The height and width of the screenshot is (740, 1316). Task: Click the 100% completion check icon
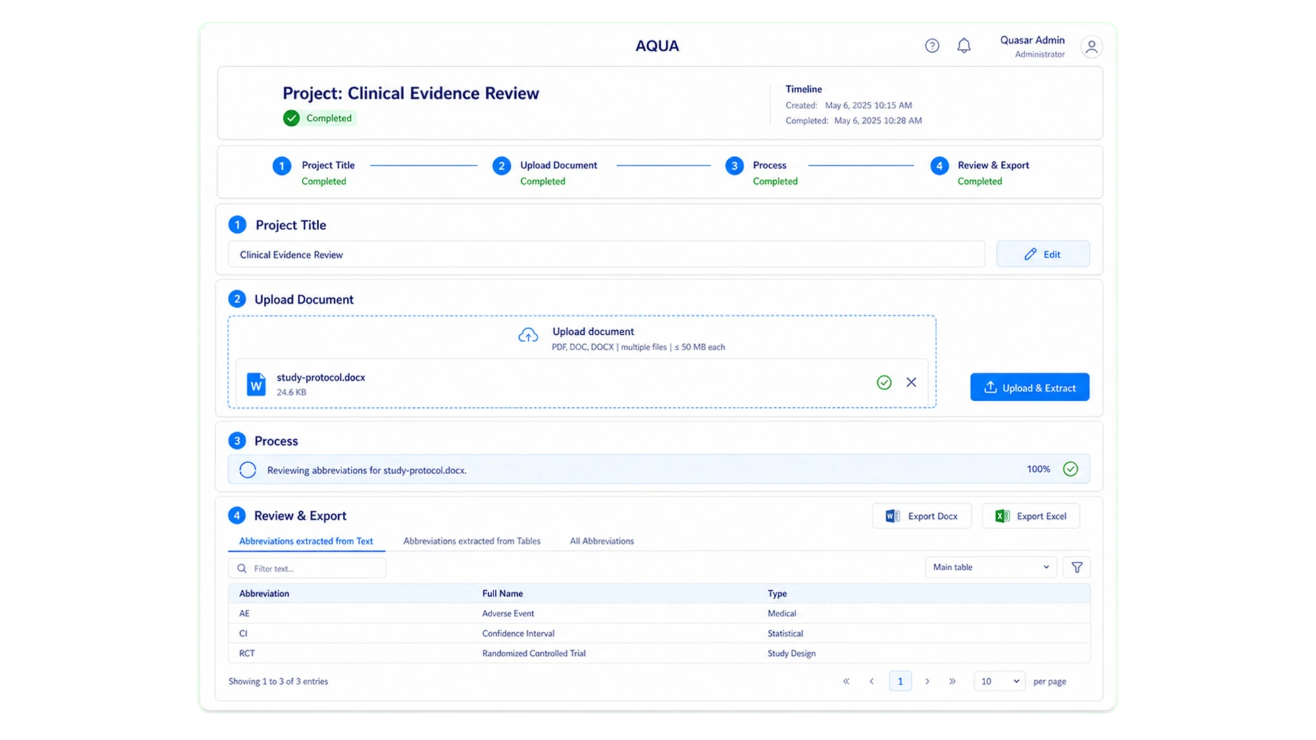coord(1071,469)
